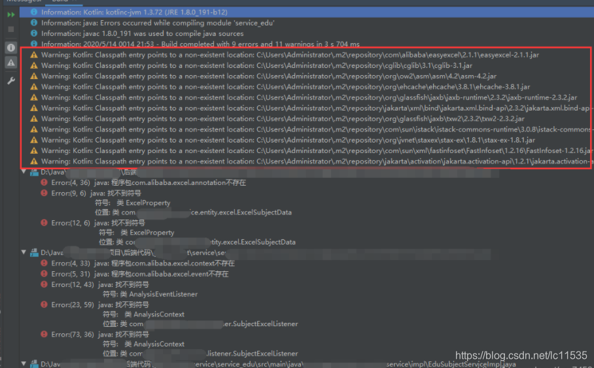Open the wrench settings icon
The width and height of the screenshot is (594, 368).
point(11,80)
